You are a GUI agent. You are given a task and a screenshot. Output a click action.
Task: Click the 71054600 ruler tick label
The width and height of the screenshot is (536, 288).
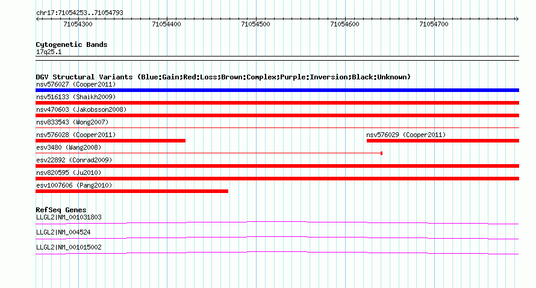344,24
